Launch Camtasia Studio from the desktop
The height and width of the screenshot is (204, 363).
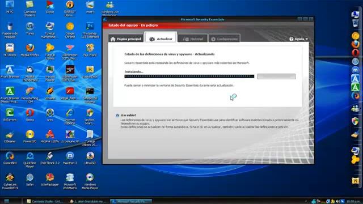click(x=30, y=8)
